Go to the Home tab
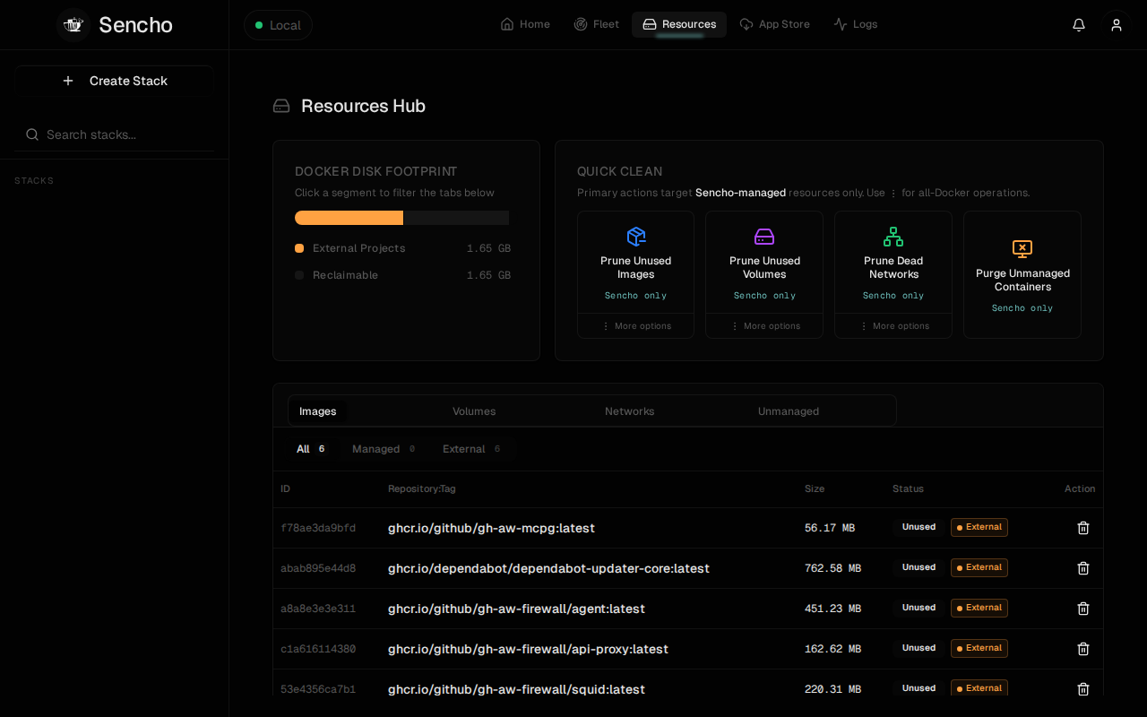This screenshot has height=717, width=1147. tap(525, 24)
